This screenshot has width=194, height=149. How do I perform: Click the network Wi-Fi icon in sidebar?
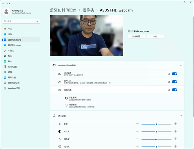(5, 45)
